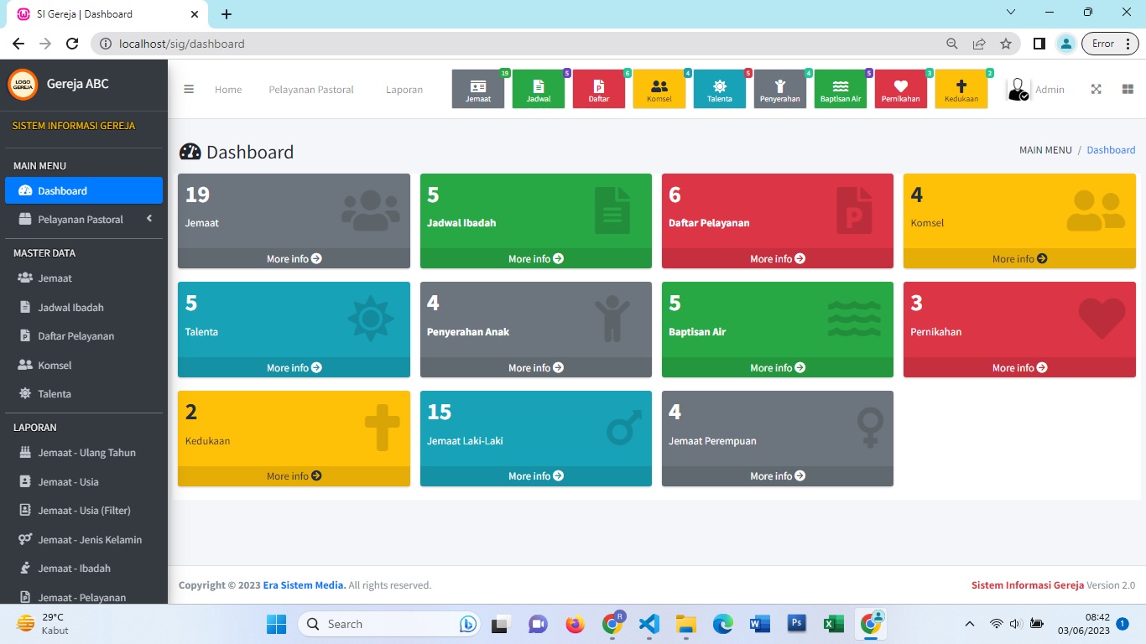
Task: Open the Talenta shortcut in top bar
Action: pos(720,89)
